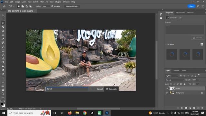Delete layer using the trash icon
The image size is (206, 116).
coord(202,108)
